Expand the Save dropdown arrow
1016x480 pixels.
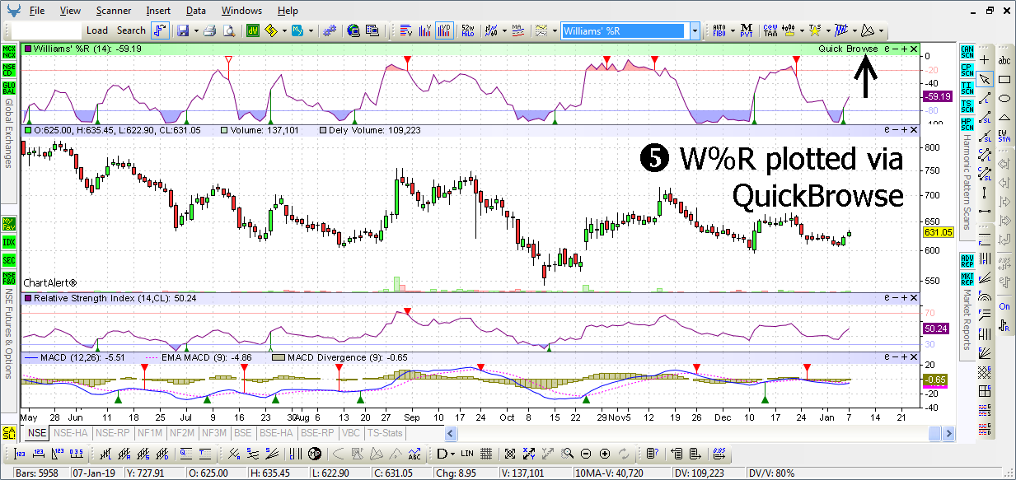tap(195, 30)
